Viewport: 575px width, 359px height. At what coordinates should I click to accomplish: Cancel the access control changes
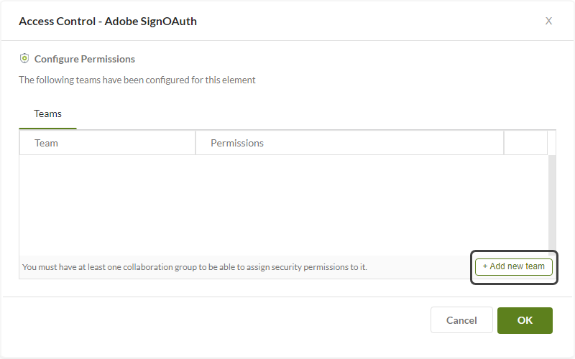click(461, 320)
